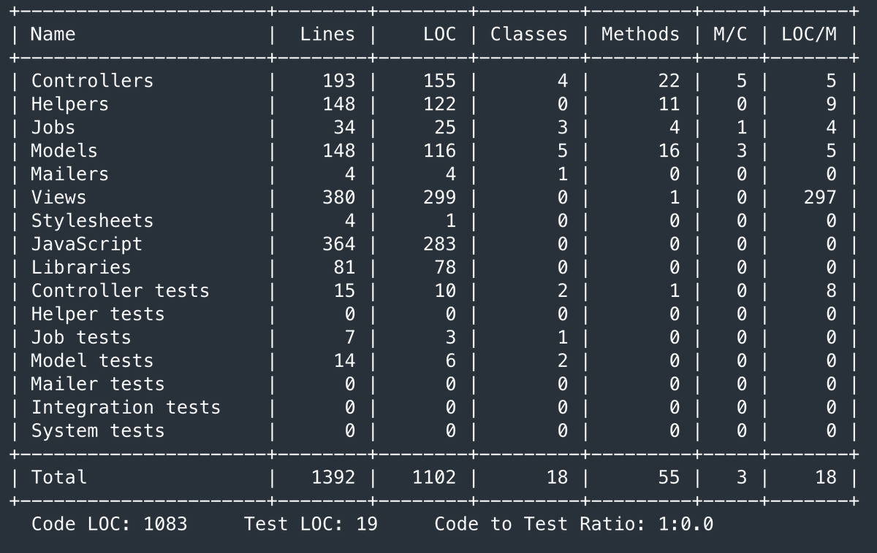
Task: Select the "Name" column header
Action: coord(53,34)
